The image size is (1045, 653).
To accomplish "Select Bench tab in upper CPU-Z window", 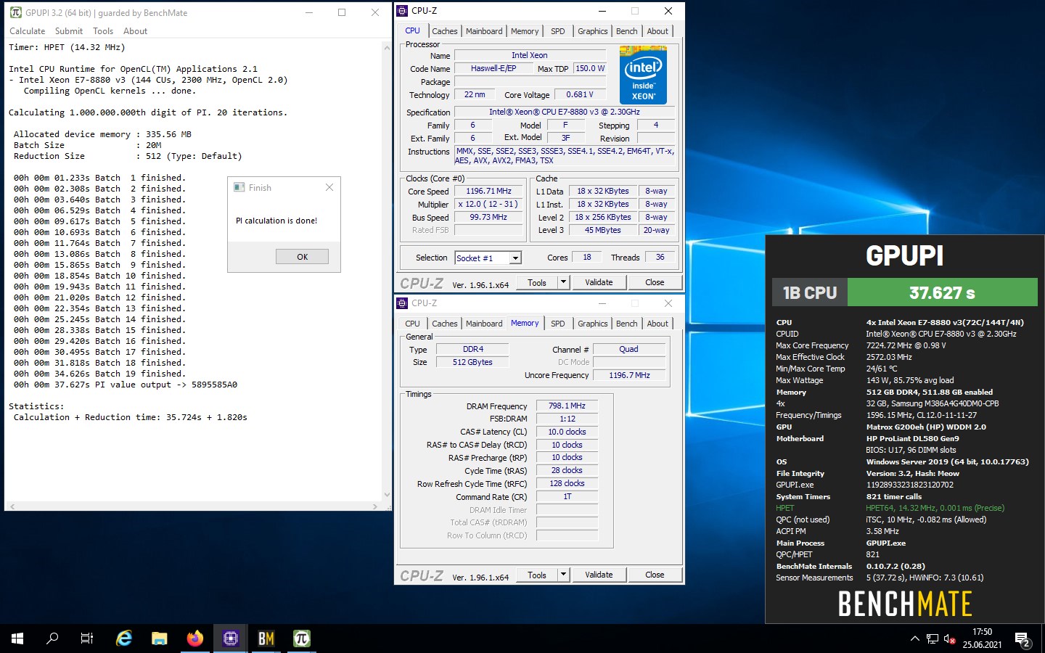I will [x=627, y=31].
